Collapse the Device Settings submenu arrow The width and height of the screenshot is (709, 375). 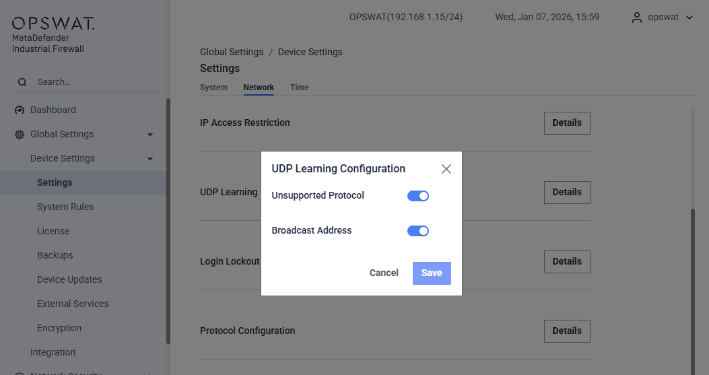click(150, 159)
